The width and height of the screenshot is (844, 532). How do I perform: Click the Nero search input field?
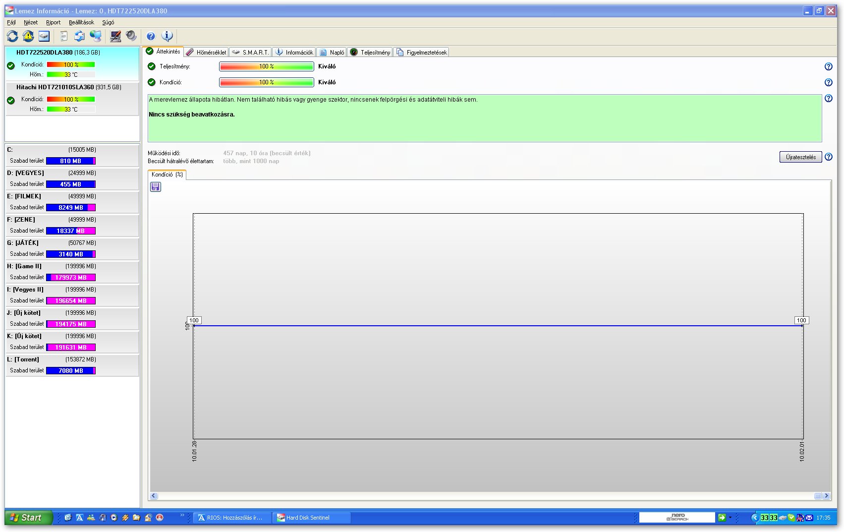(677, 518)
